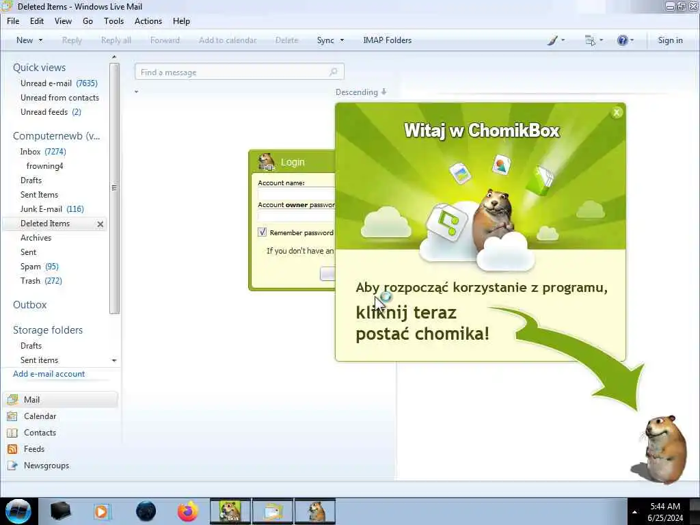Close the ChomikBox welcome popup
Image resolution: width=700 pixels, height=525 pixels.
[x=617, y=113]
